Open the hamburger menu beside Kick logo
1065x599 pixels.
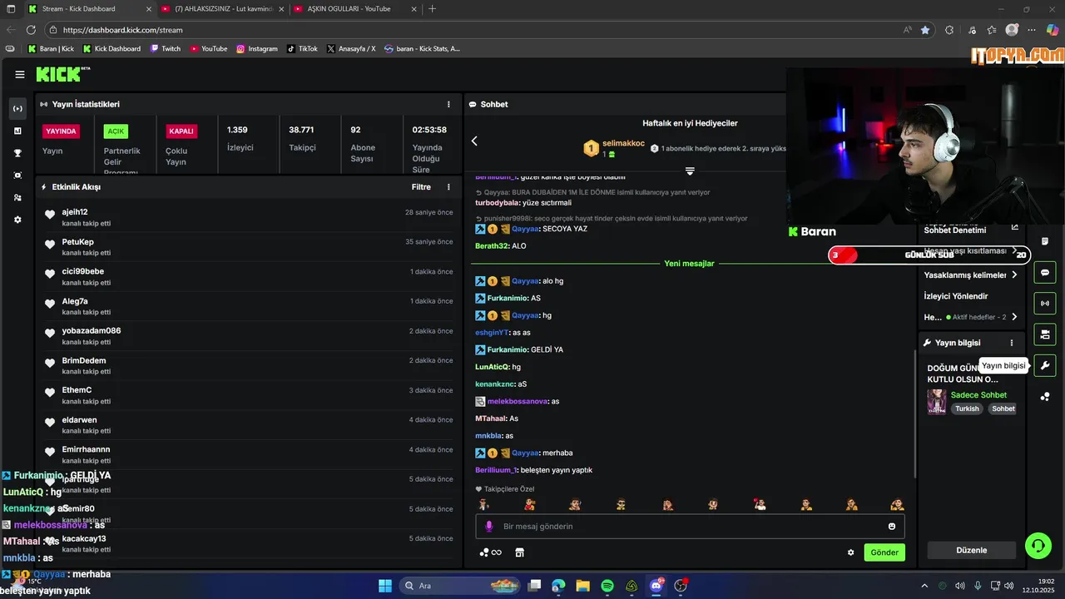coord(19,75)
